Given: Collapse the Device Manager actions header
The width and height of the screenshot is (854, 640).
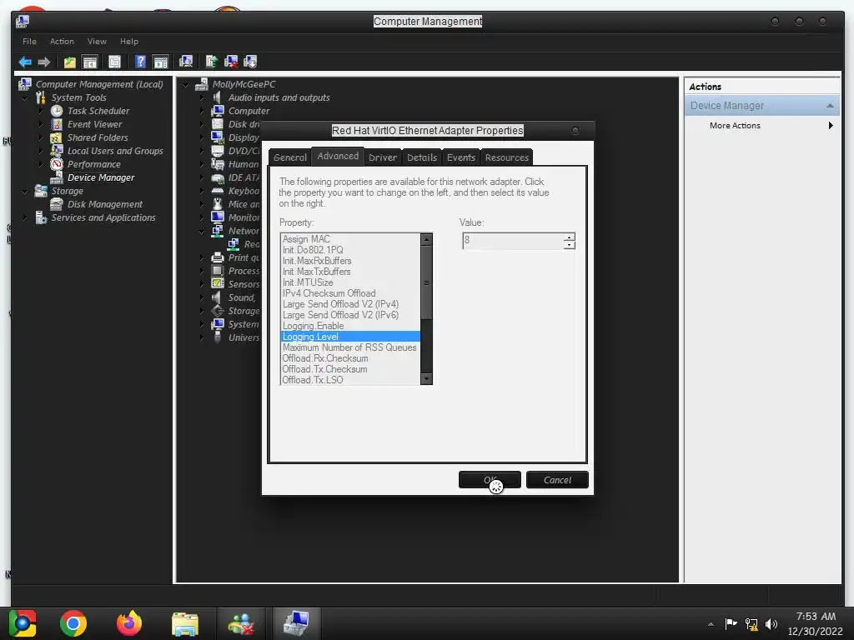Looking at the screenshot, I should click(830, 106).
